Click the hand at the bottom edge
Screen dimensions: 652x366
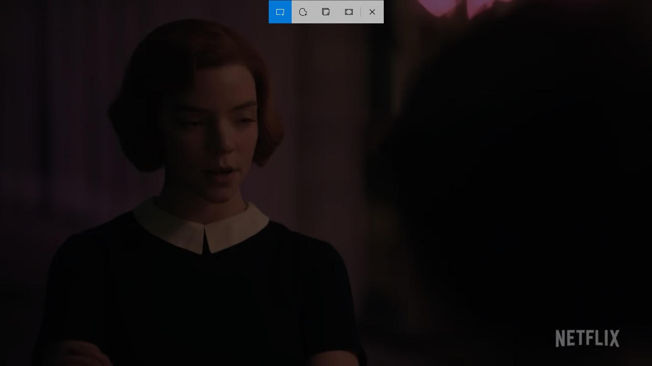tap(81, 354)
